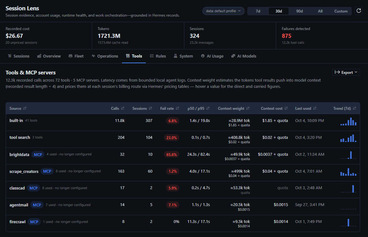Click the Operations tab pulse icon

[x=93, y=56]
